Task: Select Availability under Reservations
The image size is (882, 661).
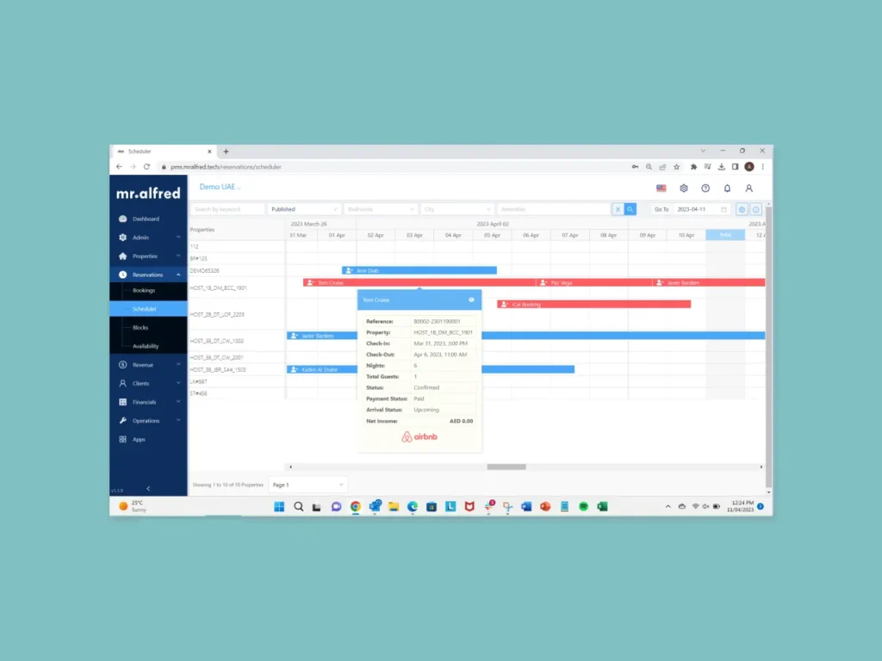Action: (146, 346)
